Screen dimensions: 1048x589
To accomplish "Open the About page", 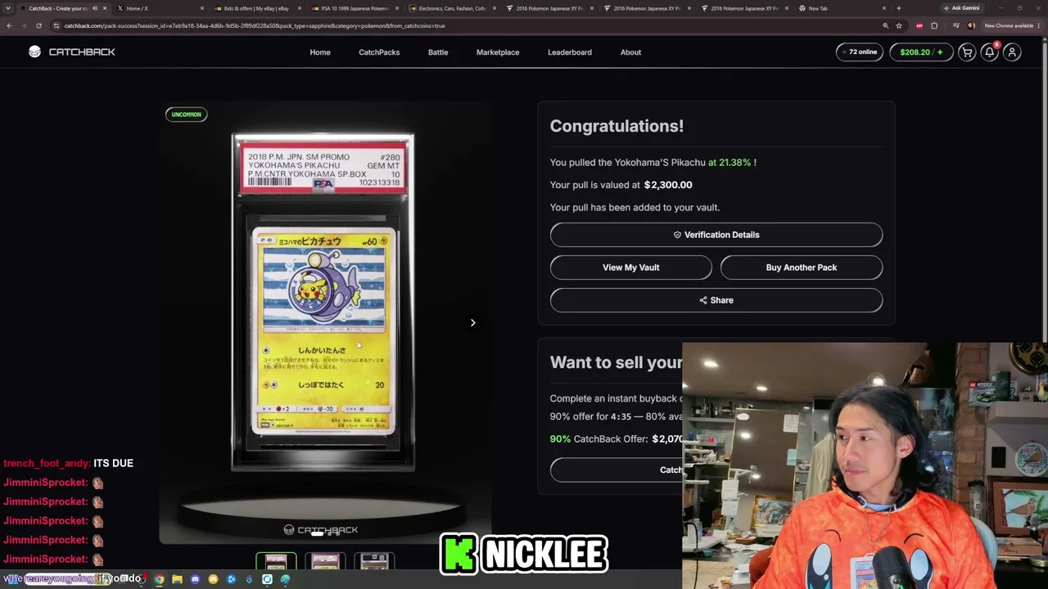I will [630, 52].
